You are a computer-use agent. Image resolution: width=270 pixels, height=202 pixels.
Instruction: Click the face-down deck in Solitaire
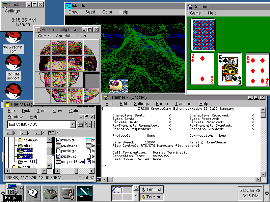click(203, 35)
